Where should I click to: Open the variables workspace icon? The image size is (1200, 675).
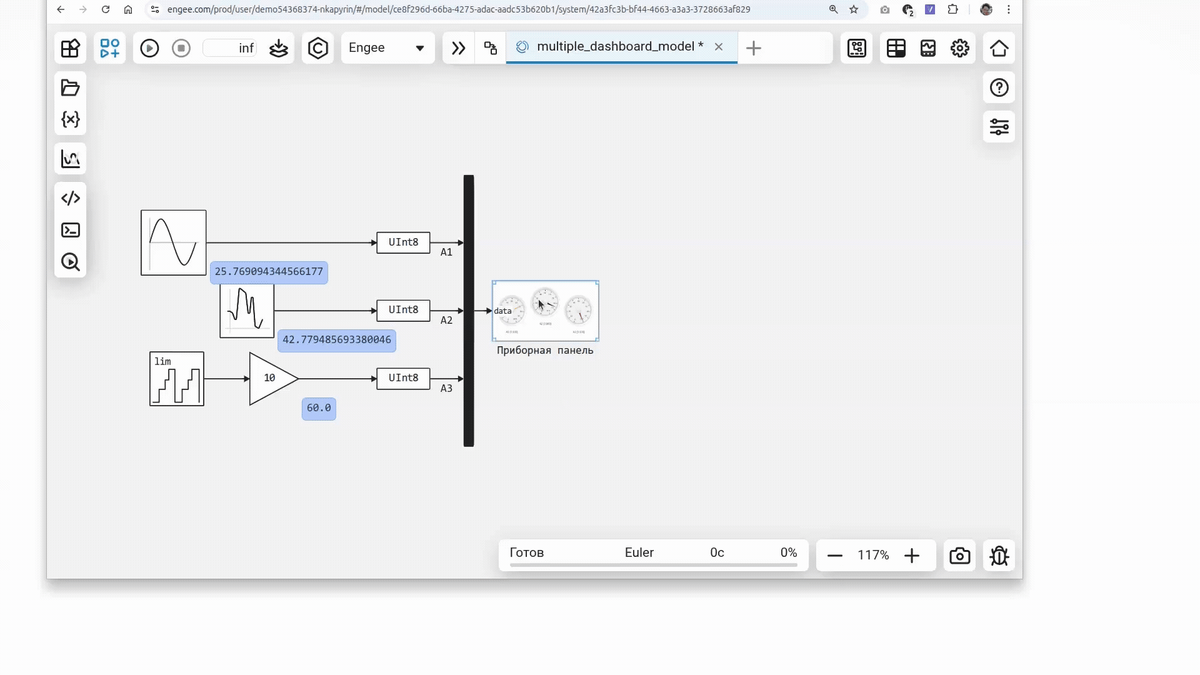click(x=70, y=119)
